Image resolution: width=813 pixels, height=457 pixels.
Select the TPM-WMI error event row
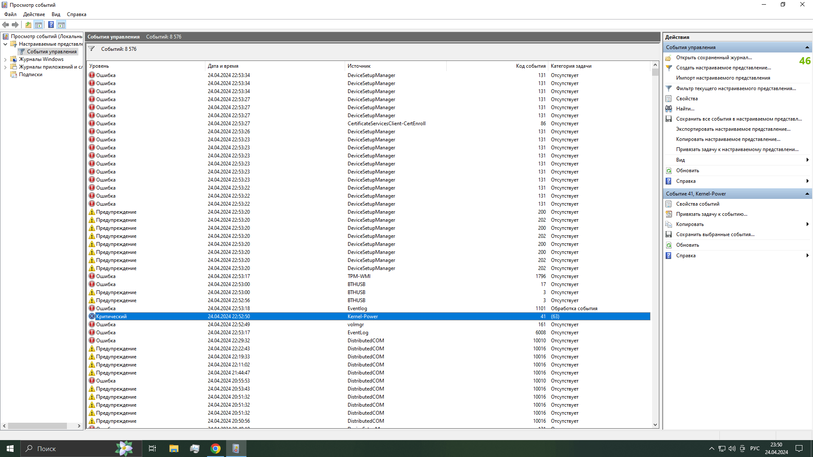tap(368, 276)
